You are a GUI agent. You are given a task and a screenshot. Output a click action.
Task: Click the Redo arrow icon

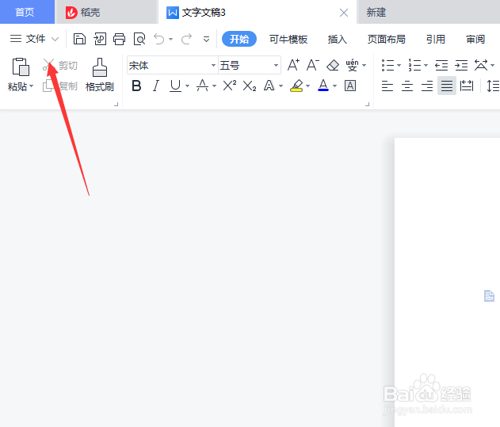[x=186, y=40]
